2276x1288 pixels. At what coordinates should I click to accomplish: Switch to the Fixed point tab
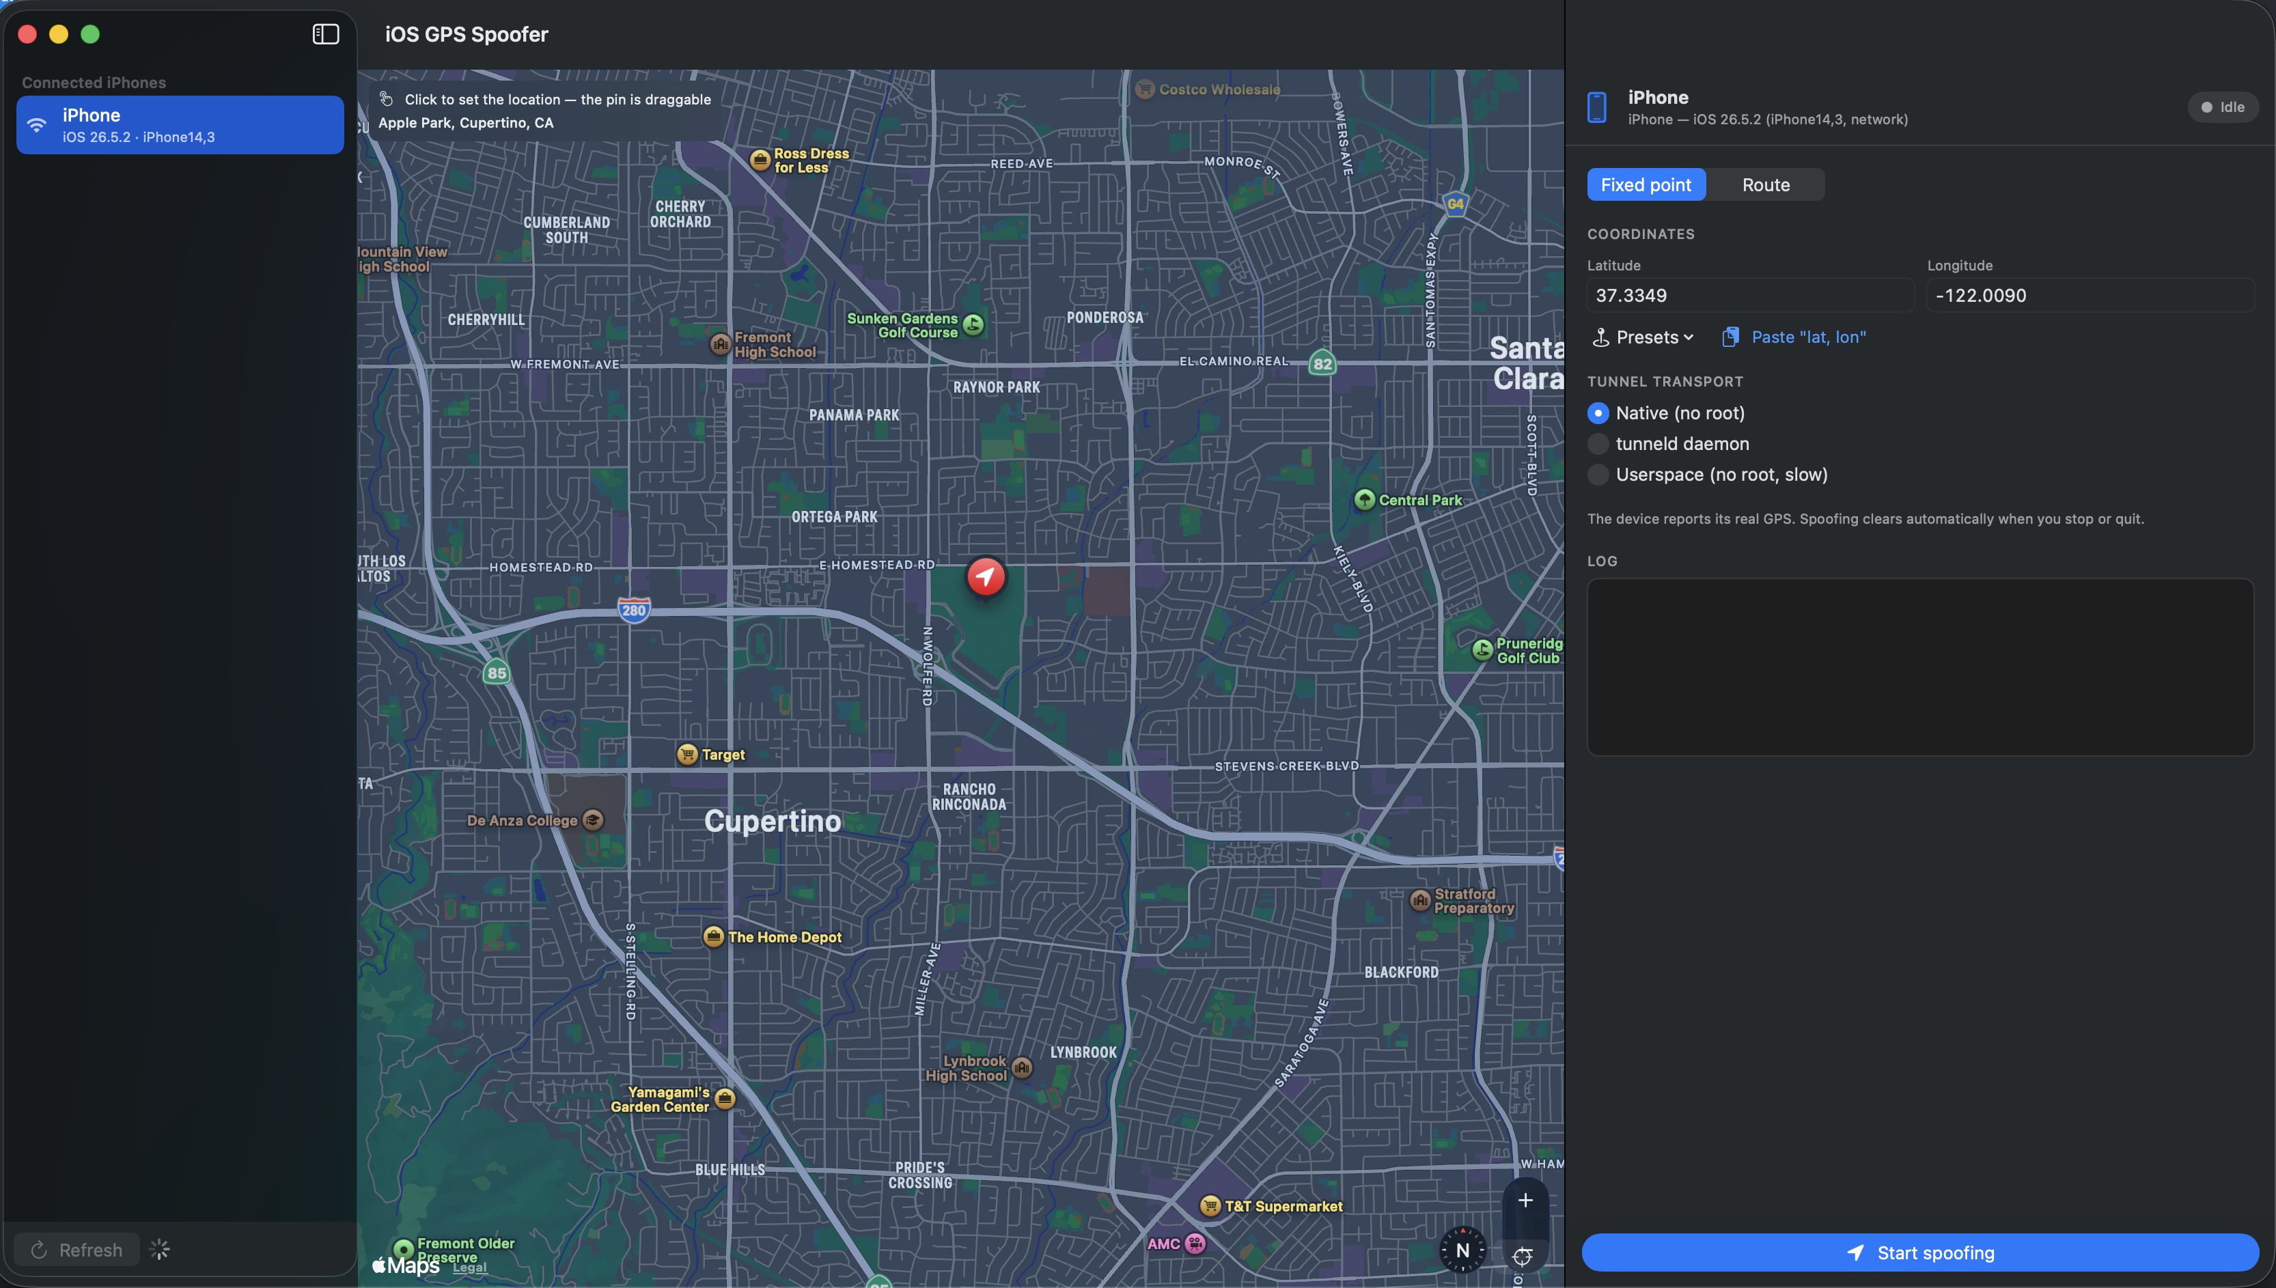point(1646,185)
